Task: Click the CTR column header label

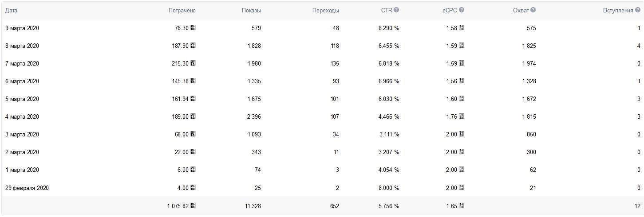Action: [386, 10]
